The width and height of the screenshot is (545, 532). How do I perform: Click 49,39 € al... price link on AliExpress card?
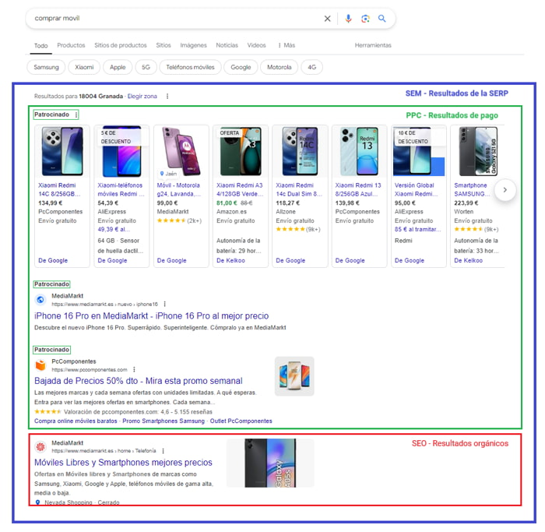(x=114, y=230)
